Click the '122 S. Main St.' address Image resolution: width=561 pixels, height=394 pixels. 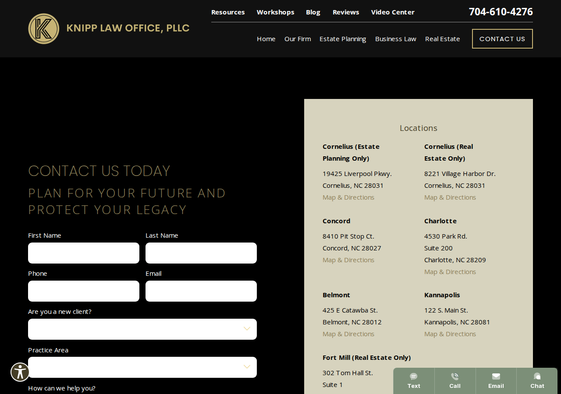[x=446, y=310]
